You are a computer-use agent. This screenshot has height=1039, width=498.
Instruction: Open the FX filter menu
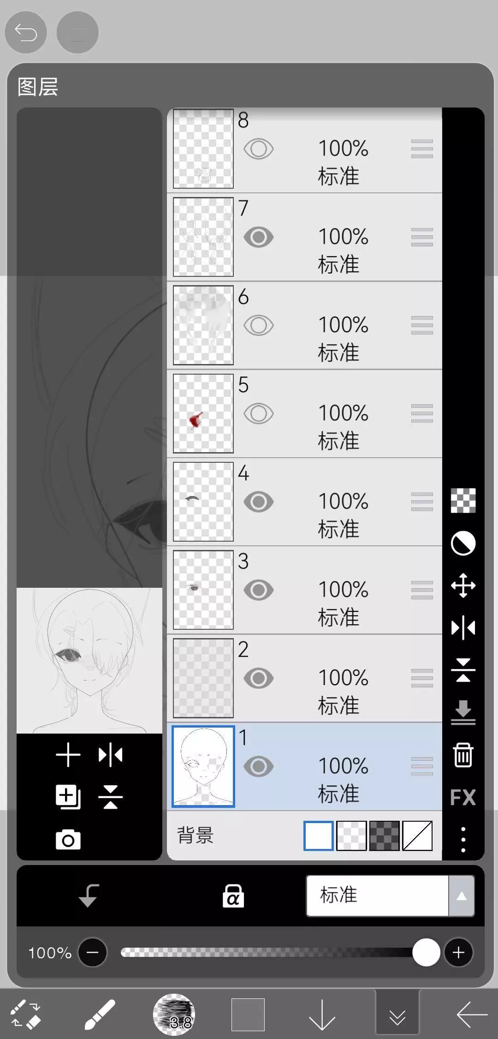pyautogui.click(x=463, y=798)
